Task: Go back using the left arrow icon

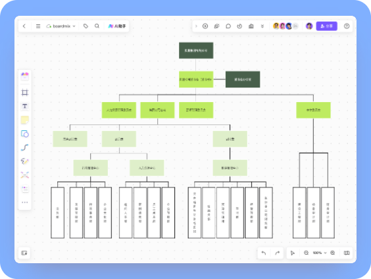Action: tap(24, 26)
